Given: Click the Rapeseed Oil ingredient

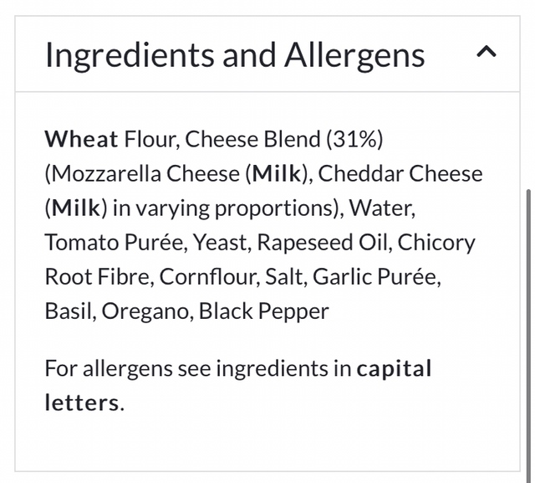Looking at the screenshot, I should [x=322, y=242].
